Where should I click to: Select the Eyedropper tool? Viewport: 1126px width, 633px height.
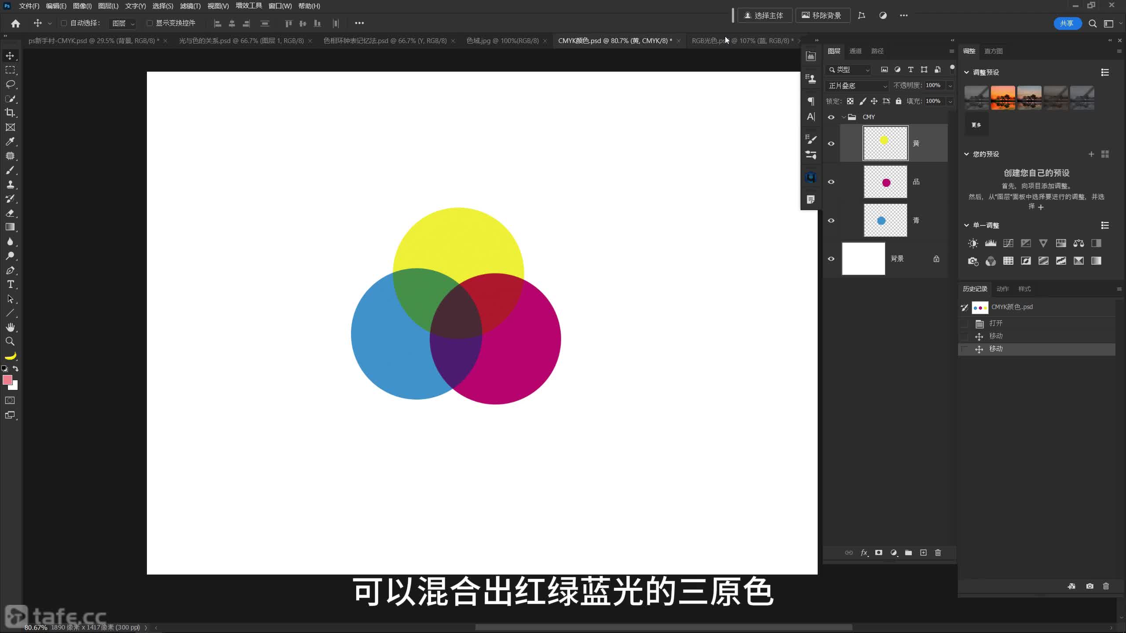(x=10, y=142)
